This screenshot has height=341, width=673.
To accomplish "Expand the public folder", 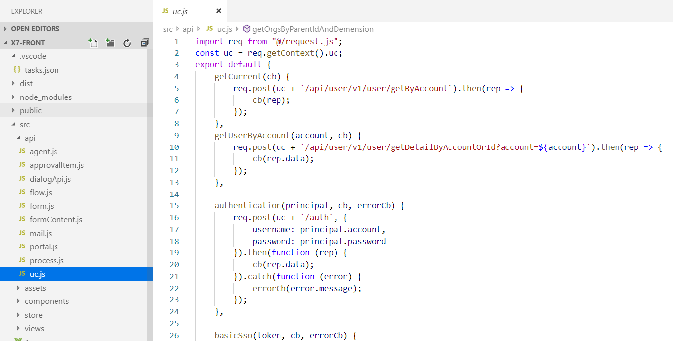I will click(x=14, y=111).
